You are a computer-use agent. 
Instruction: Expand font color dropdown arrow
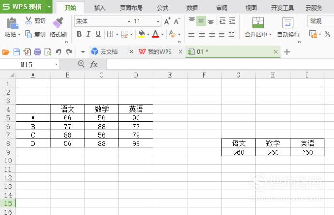pyautogui.click(x=162, y=34)
